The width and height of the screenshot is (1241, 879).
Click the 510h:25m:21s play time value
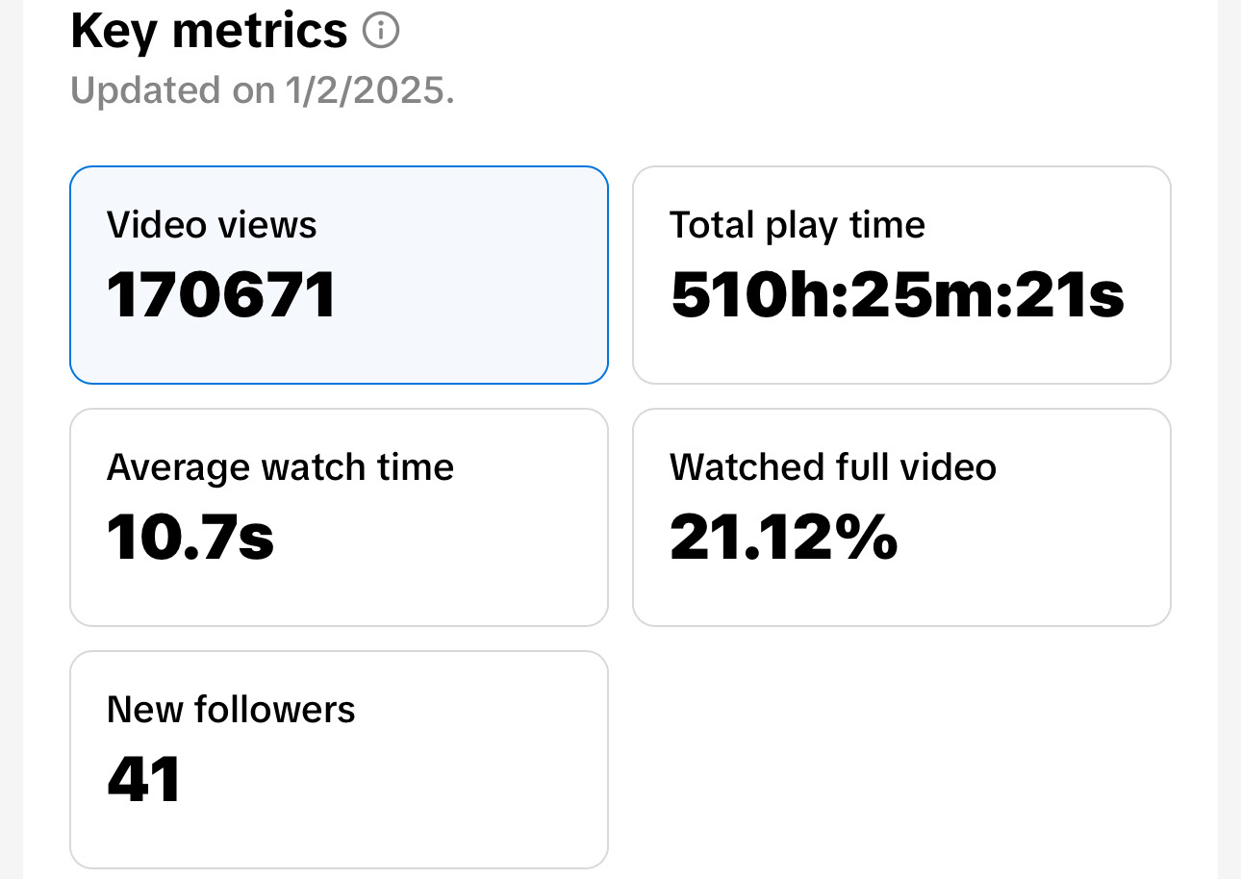[897, 294]
